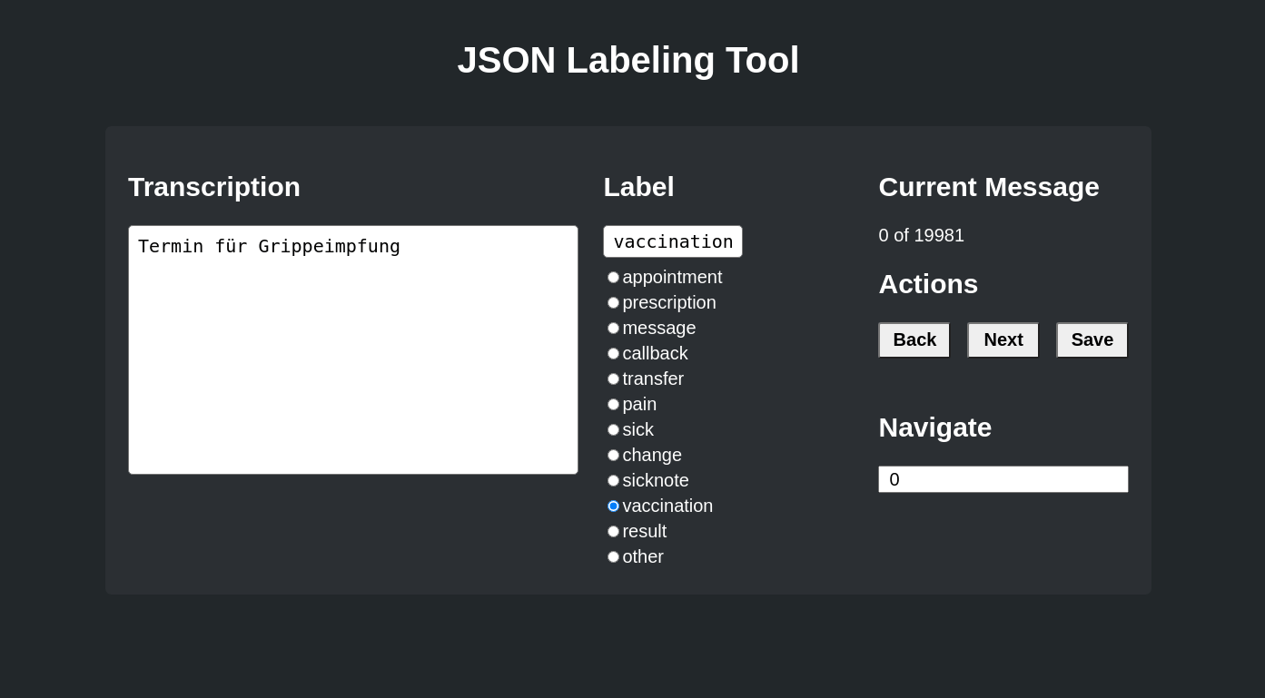Select the vaccination radio button
1265x698 pixels.
(x=613, y=506)
